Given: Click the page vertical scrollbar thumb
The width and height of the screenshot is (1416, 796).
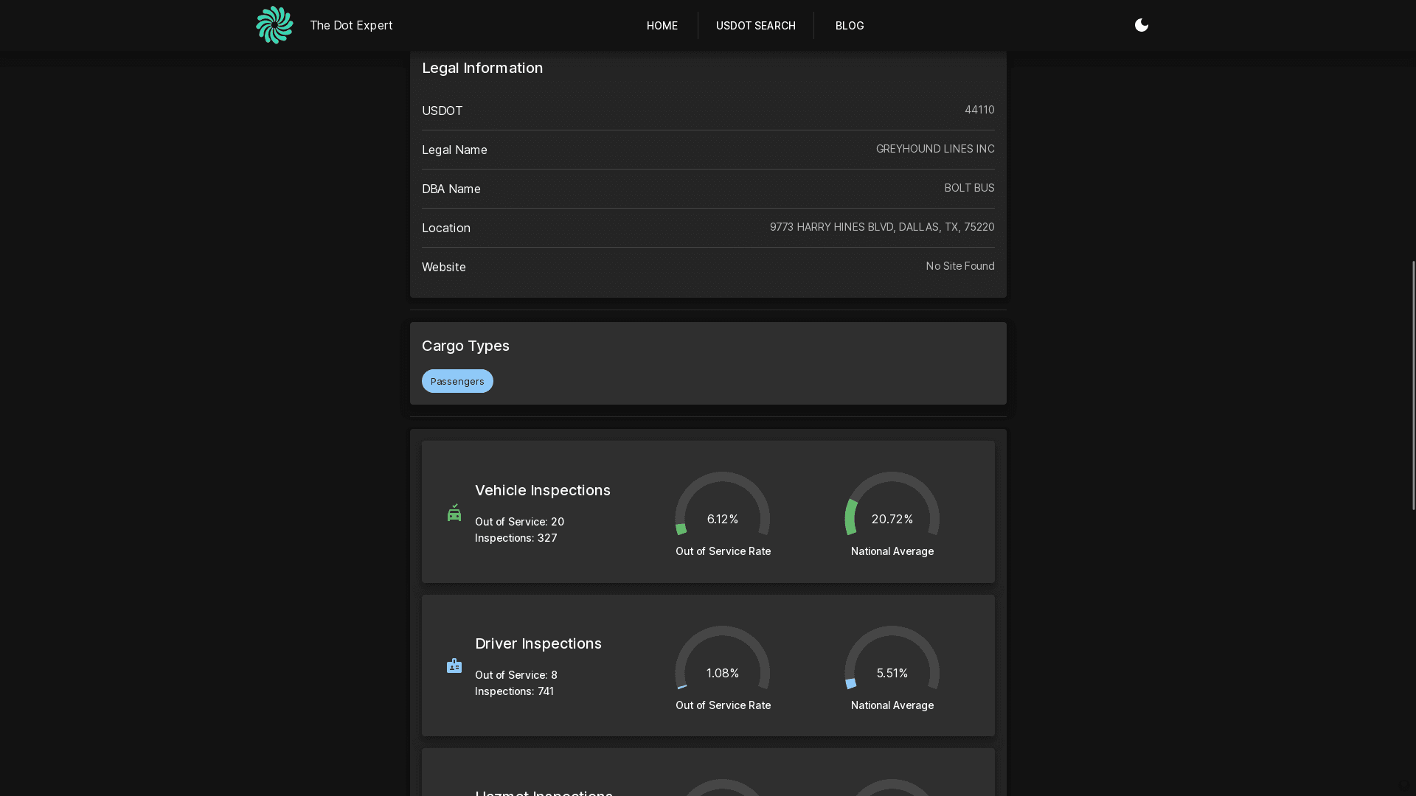Looking at the screenshot, I should 1413,385.
